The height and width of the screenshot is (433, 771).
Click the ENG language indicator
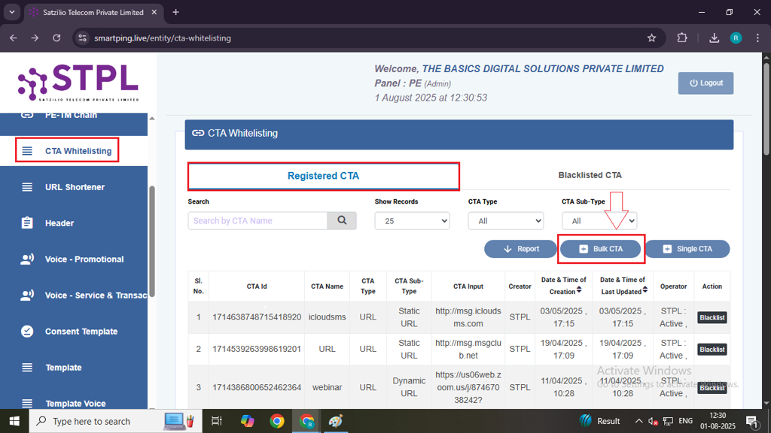[x=685, y=421]
